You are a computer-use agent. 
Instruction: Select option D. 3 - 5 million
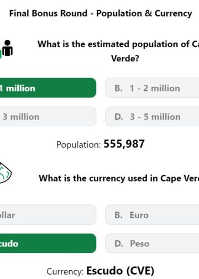[x=152, y=117]
